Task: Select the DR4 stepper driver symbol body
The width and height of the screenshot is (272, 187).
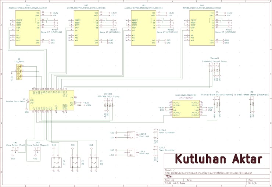Action: (x=28, y=28)
